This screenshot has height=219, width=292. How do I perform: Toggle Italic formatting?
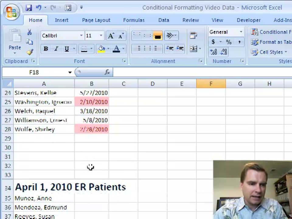point(56,49)
